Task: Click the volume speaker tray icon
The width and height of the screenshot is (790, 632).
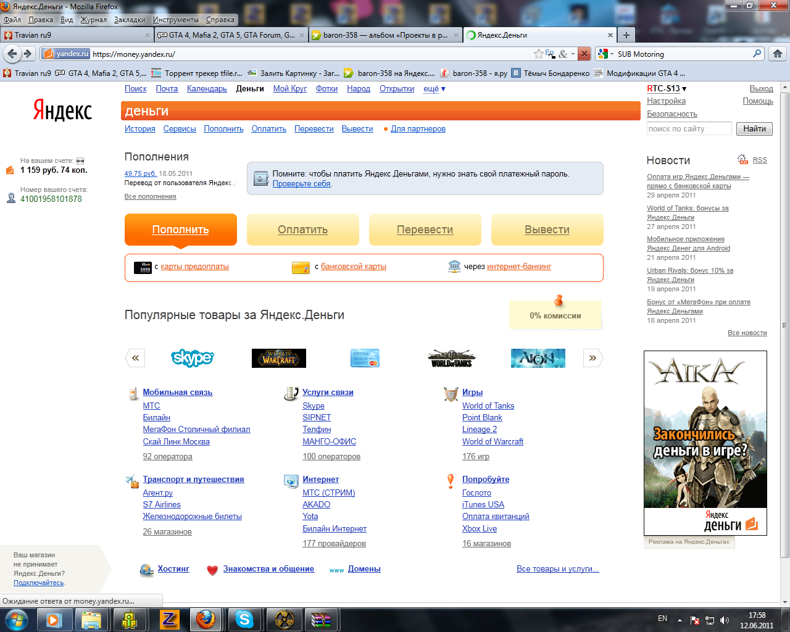Action: click(x=724, y=620)
